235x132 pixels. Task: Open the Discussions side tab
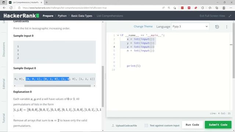tap(4, 49)
